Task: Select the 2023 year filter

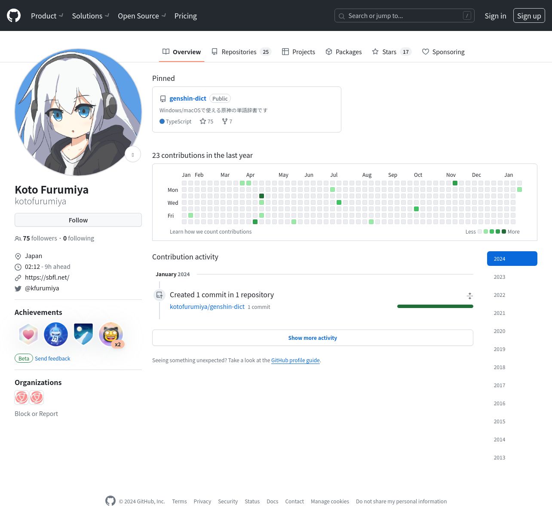Action: [x=512, y=277]
